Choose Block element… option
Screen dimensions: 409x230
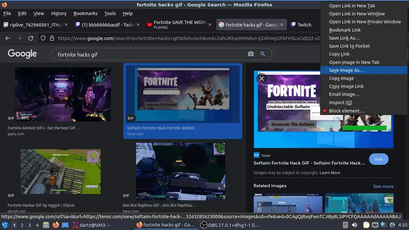pos(364,111)
